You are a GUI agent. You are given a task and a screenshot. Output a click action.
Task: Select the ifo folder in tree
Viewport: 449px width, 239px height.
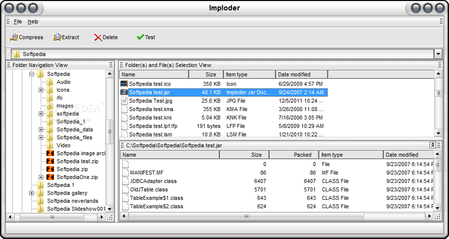[x=60, y=98]
